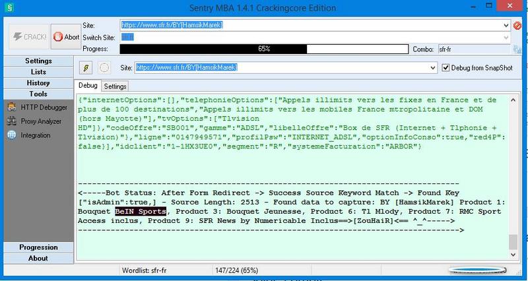Screen dimensions: 528x281
Task: Click the 65% progress bar
Action: 264,49
